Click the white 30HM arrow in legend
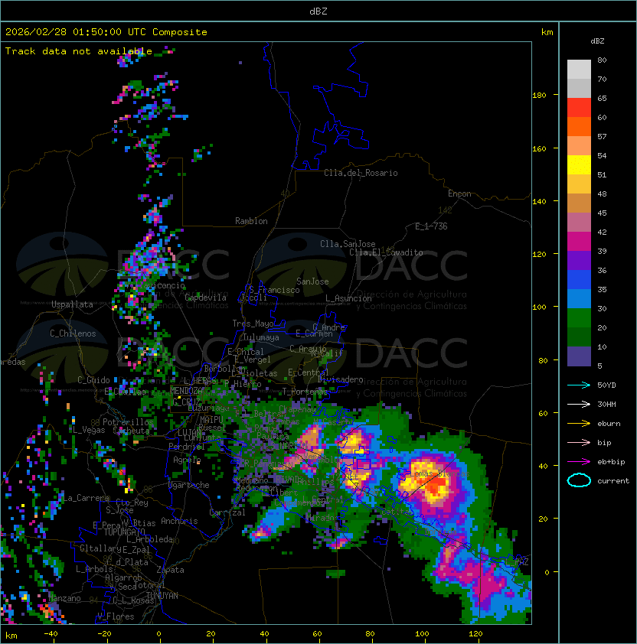The width and height of the screenshot is (637, 644). click(x=579, y=405)
